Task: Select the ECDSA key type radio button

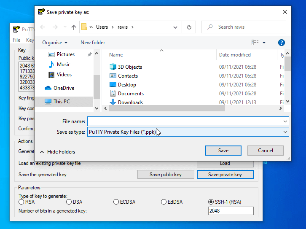Action: point(116,202)
